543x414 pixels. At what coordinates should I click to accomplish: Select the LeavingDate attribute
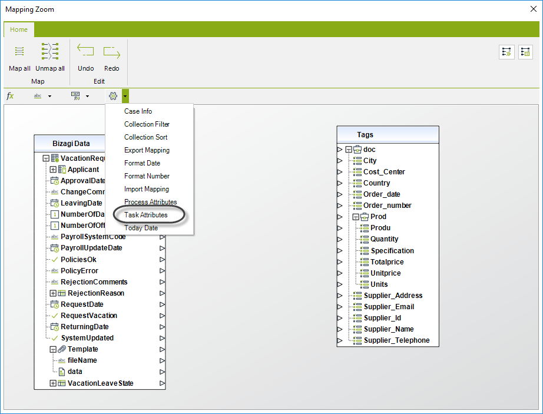81,203
